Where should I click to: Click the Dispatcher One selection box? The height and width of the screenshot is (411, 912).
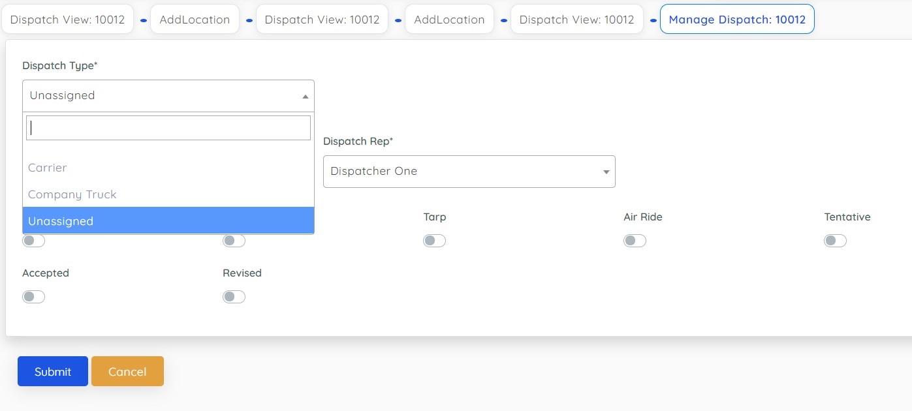click(464, 172)
